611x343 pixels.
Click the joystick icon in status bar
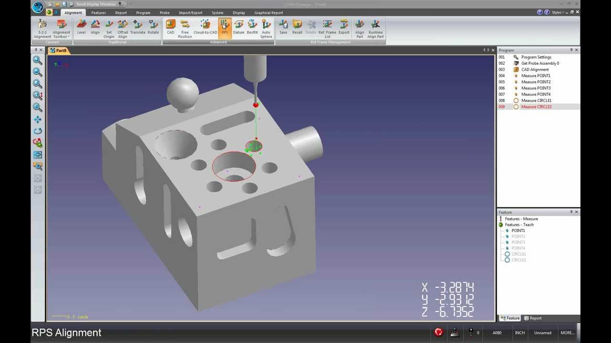(455, 333)
